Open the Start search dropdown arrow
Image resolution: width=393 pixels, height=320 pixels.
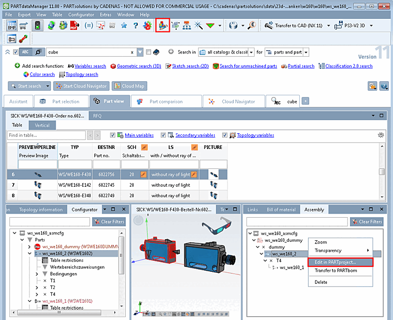pos(47,86)
